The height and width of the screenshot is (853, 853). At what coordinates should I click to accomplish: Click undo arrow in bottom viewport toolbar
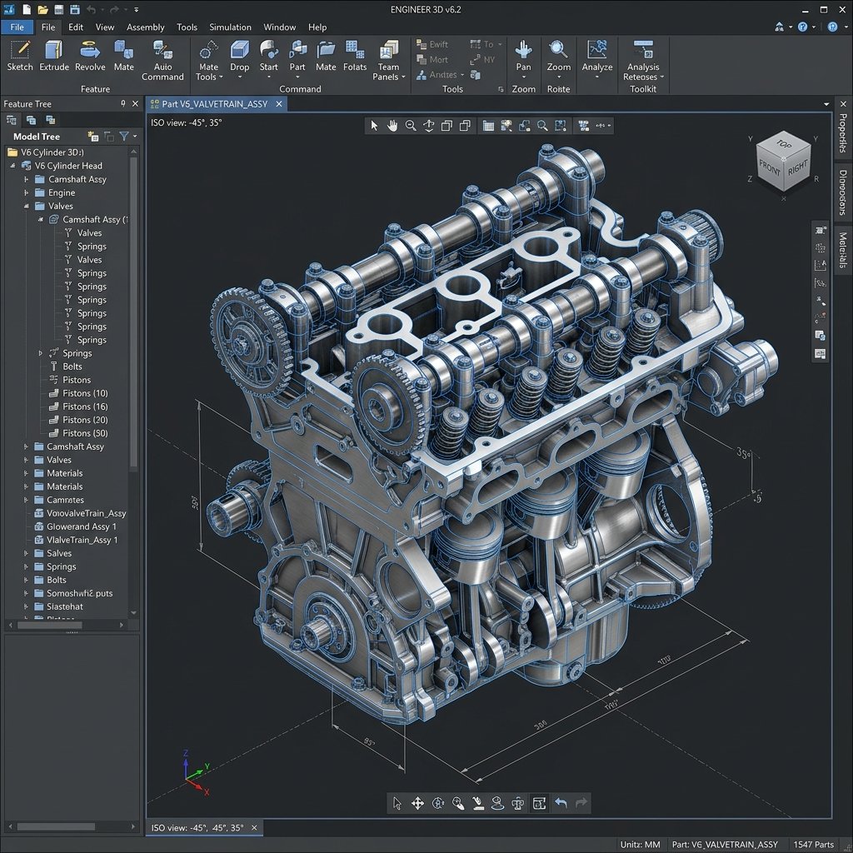[x=561, y=803]
